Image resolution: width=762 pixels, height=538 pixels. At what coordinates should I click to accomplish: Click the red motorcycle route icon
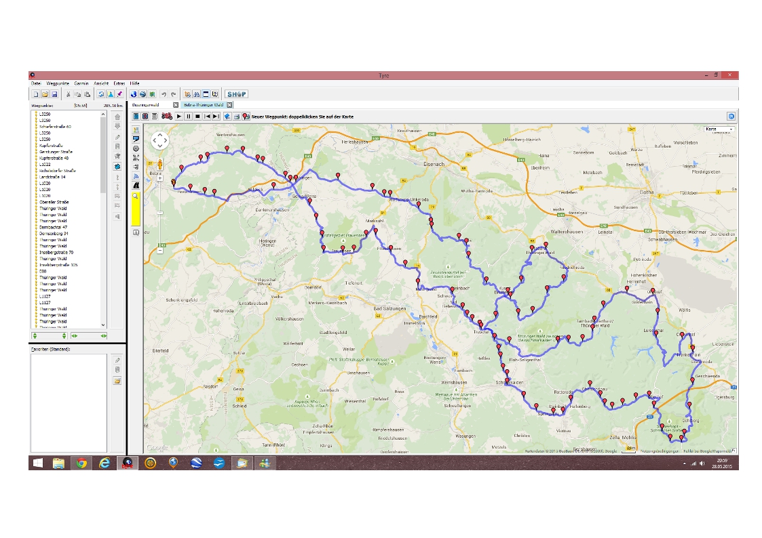point(166,117)
